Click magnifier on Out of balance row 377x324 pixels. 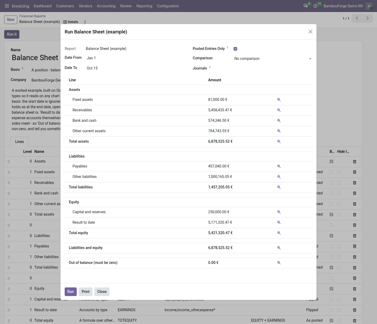tap(279, 263)
